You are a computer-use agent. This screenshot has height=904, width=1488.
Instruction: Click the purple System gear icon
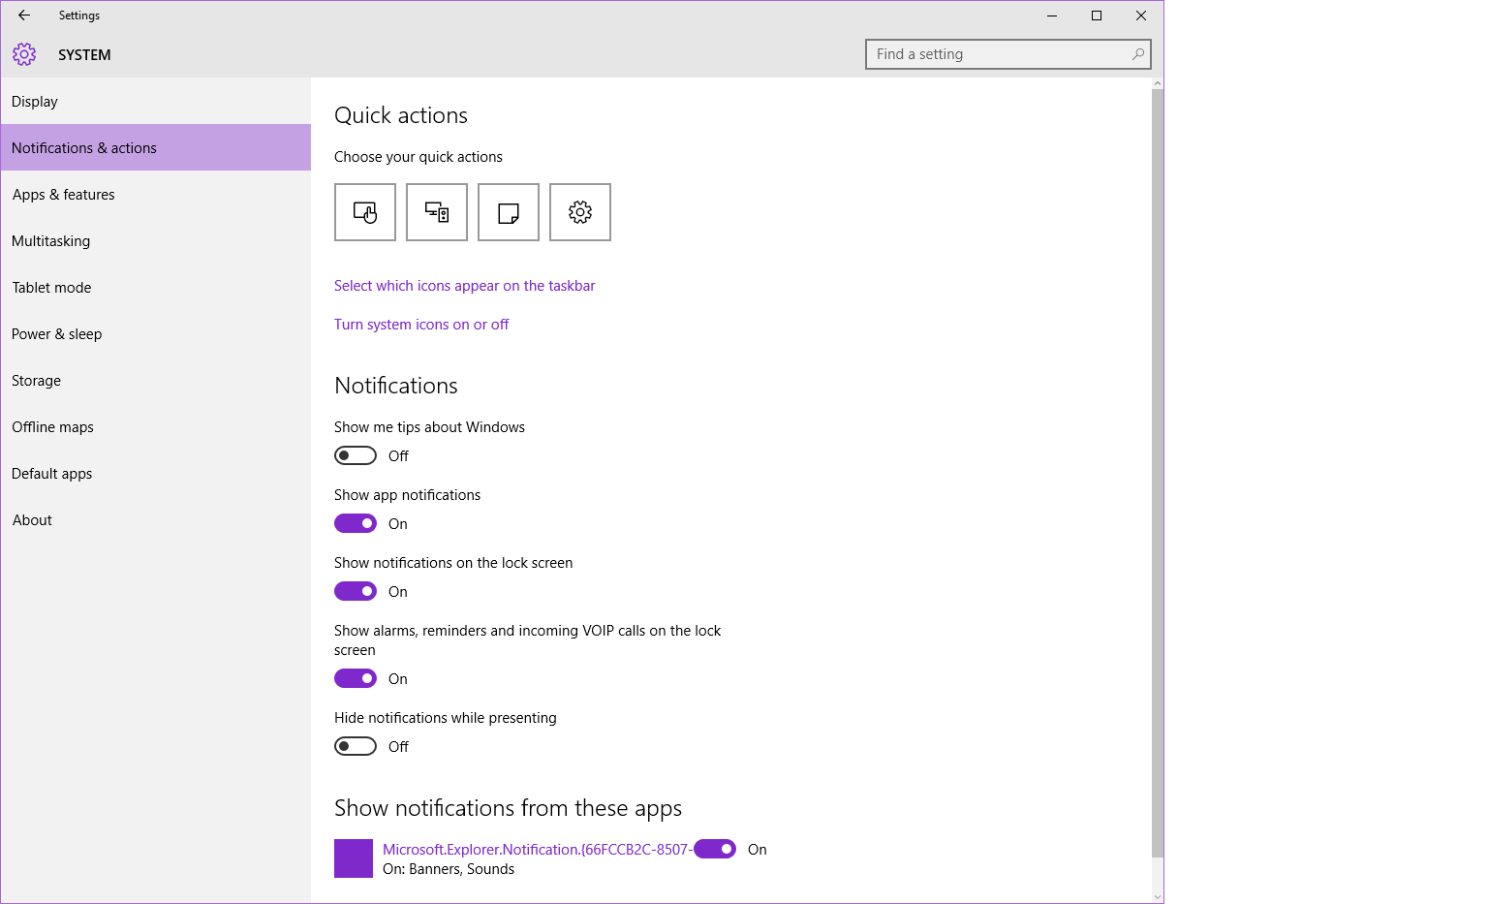[24, 54]
